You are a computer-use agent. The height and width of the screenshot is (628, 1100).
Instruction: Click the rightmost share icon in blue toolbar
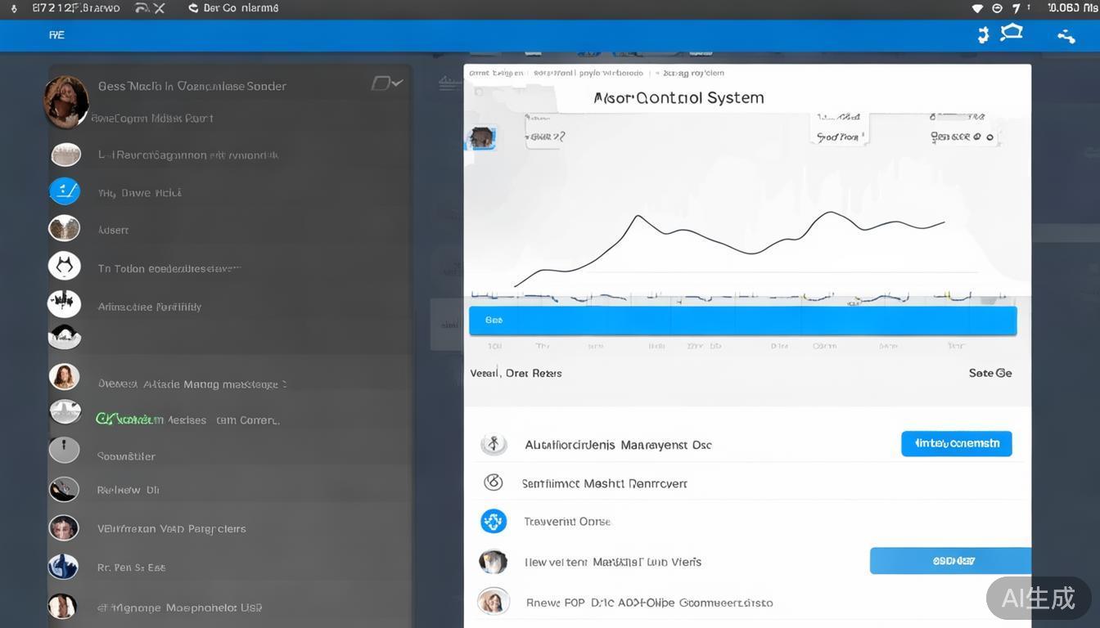(x=1066, y=35)
